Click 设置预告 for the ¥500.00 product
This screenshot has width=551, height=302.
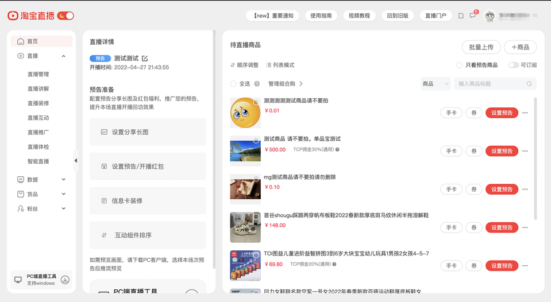502,151
